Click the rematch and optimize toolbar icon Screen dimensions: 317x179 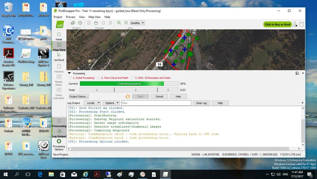click(x=111, y=23)
